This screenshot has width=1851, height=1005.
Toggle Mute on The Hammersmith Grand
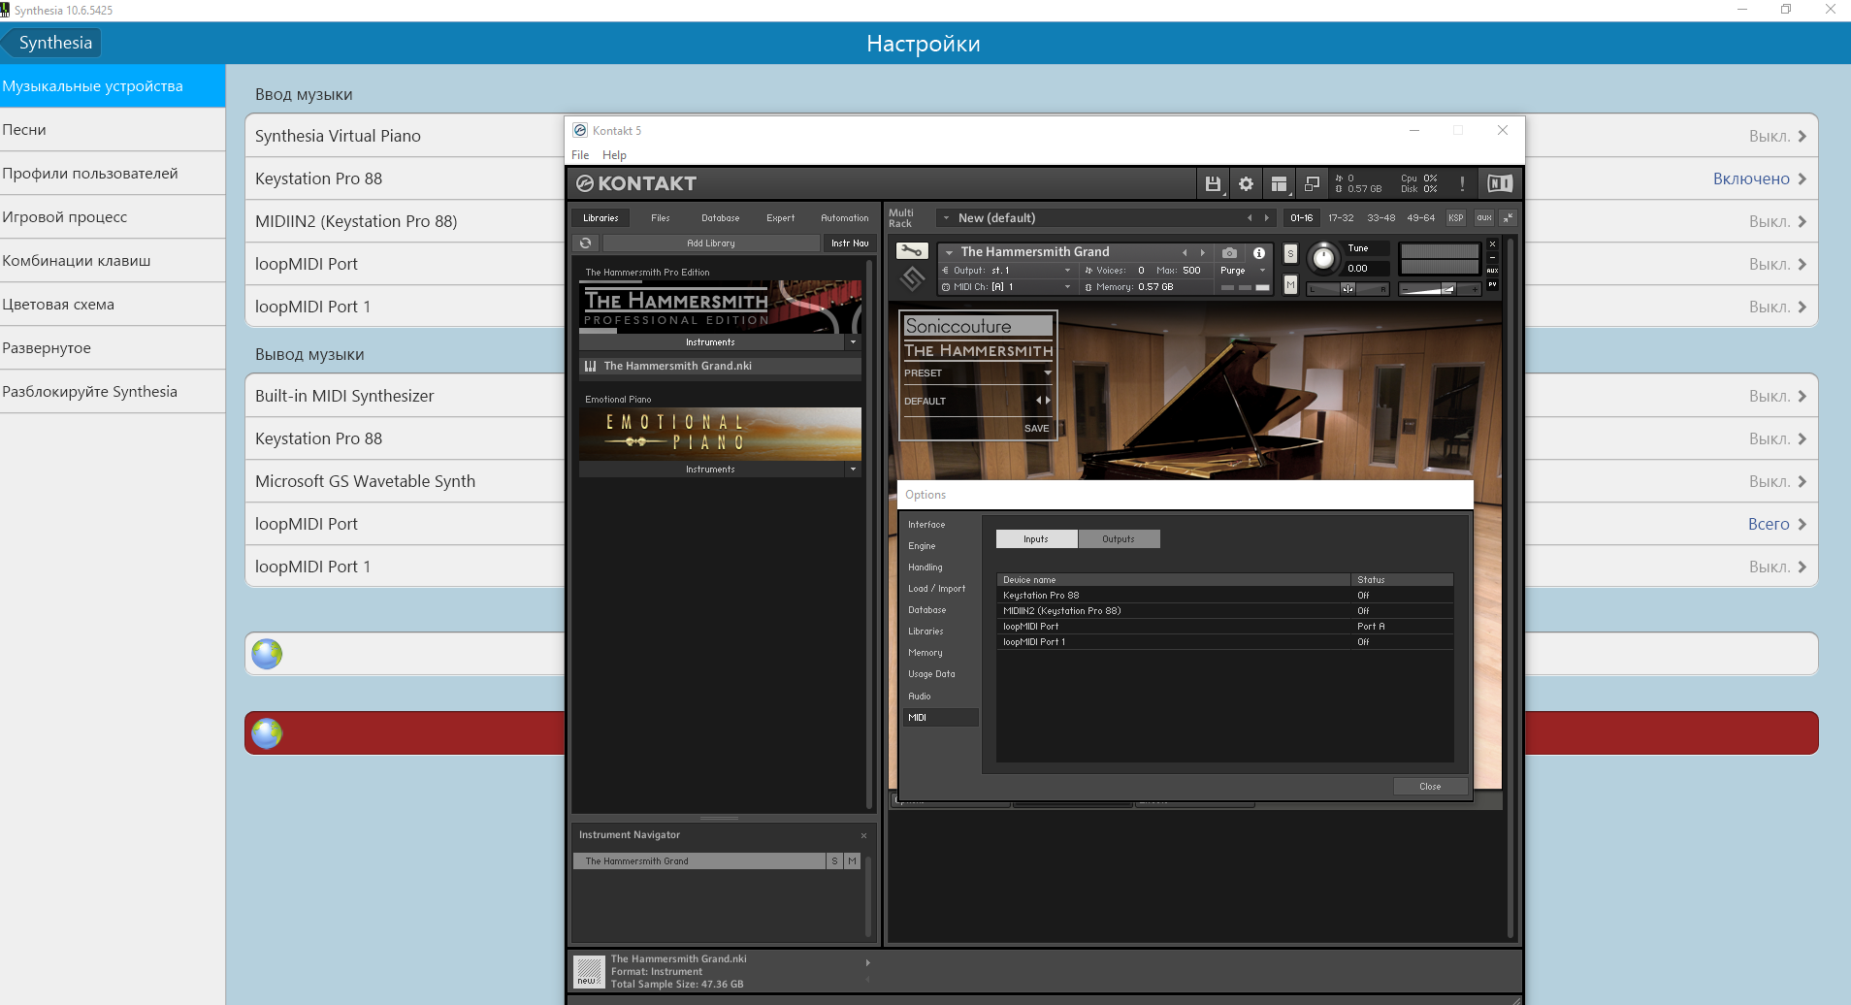click(1290, 284)
